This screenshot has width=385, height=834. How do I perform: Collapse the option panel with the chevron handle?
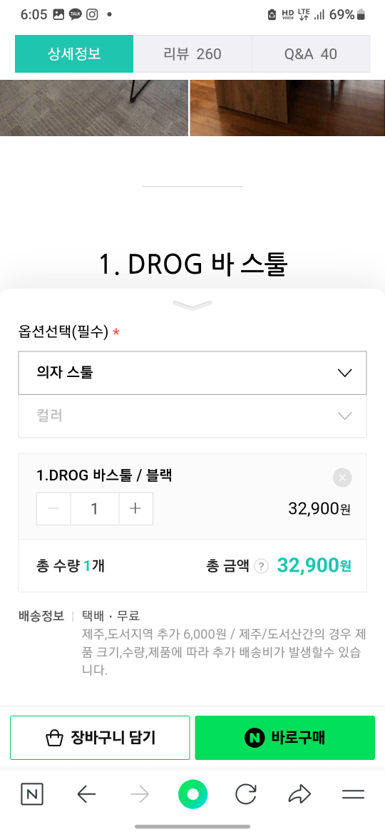point(192,305)
